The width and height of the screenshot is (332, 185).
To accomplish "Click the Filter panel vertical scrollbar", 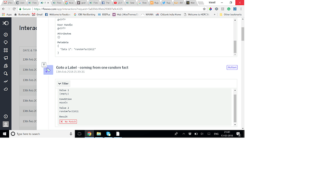I will coord(235,107).
